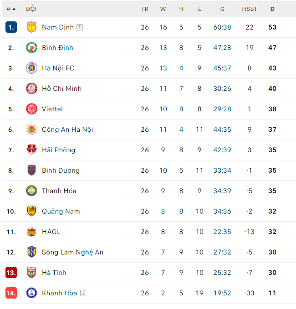
Task: Click the Hải Phòng club badge
Action: pos(31,150)
